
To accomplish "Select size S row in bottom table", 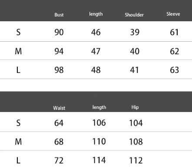I will [96, 122].
